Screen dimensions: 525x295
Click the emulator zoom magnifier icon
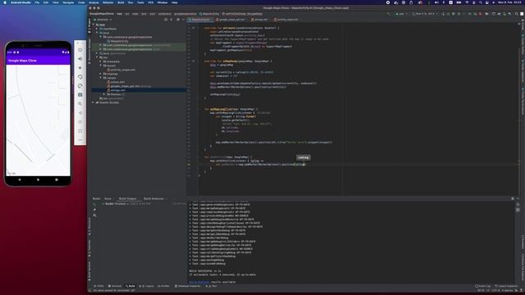click(x=80, y=104)
